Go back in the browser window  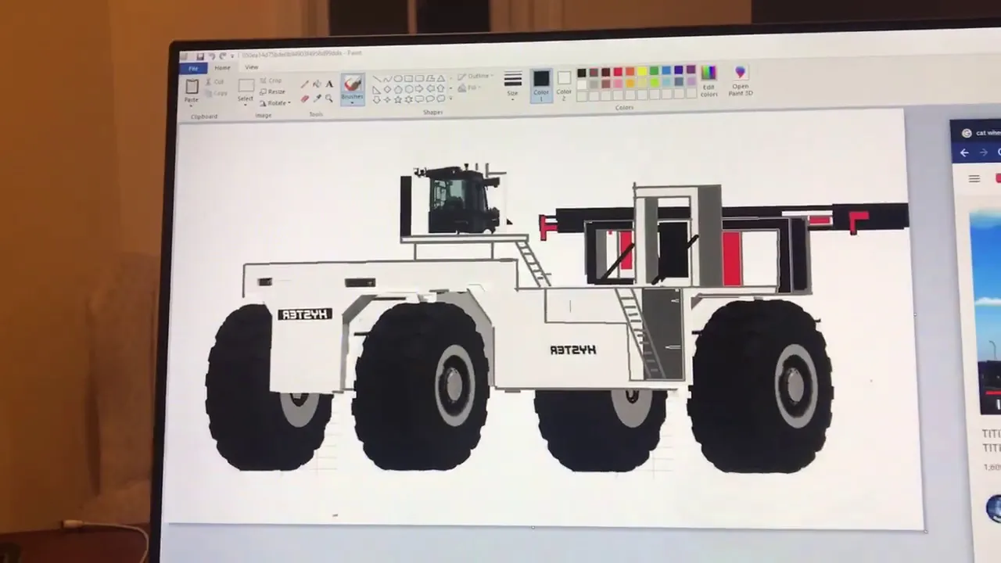pos(964,152)
